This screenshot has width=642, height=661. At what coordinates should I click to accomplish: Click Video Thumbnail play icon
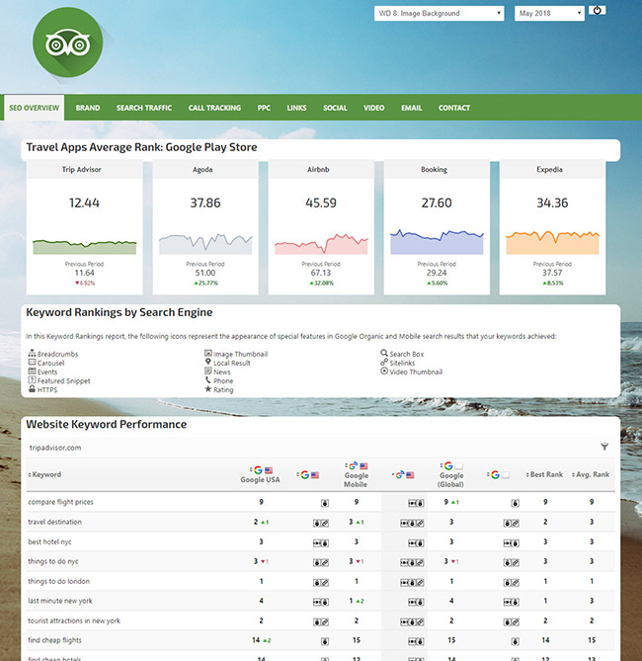pos(384,371)
